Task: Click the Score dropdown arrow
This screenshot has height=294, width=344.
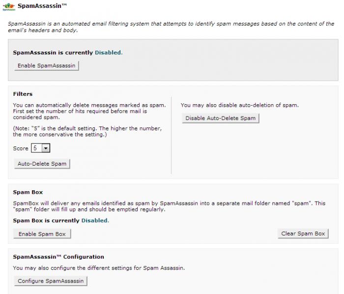Action: click(x=46, y=148)
